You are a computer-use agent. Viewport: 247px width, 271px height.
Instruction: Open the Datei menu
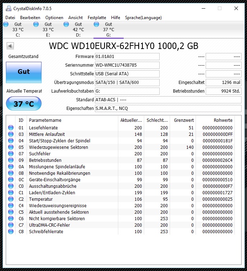[x=10, y=18]
